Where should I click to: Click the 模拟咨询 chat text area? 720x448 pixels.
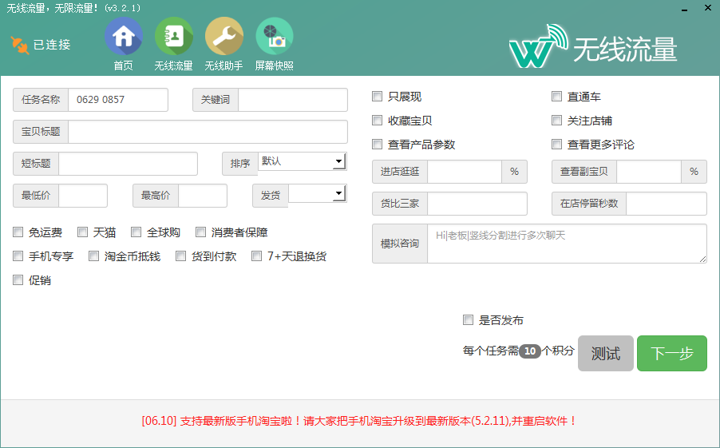[567, 244]
